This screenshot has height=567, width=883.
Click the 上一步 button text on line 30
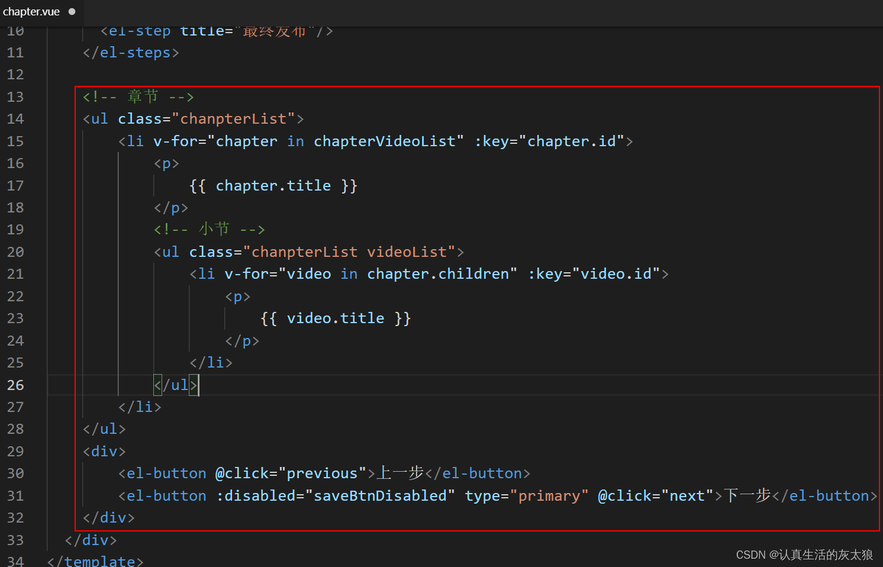coord(400,473)
